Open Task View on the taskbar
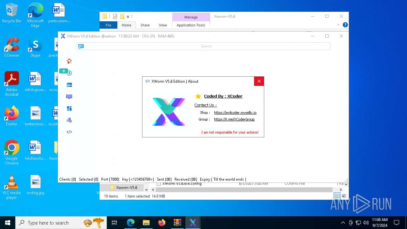407x229 pixels. coord(114,223)
